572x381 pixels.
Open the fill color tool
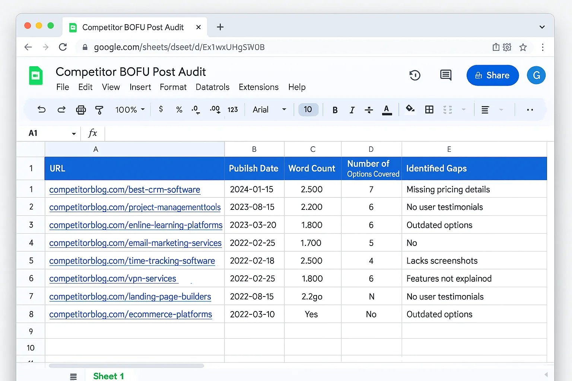[x=410, y=109]
